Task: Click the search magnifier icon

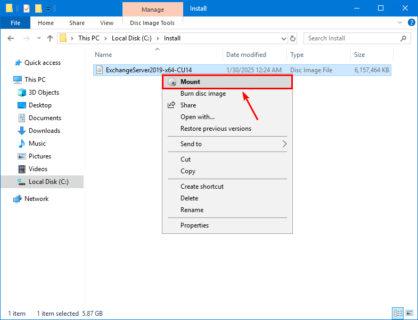Action: click(x=405, y=38)
